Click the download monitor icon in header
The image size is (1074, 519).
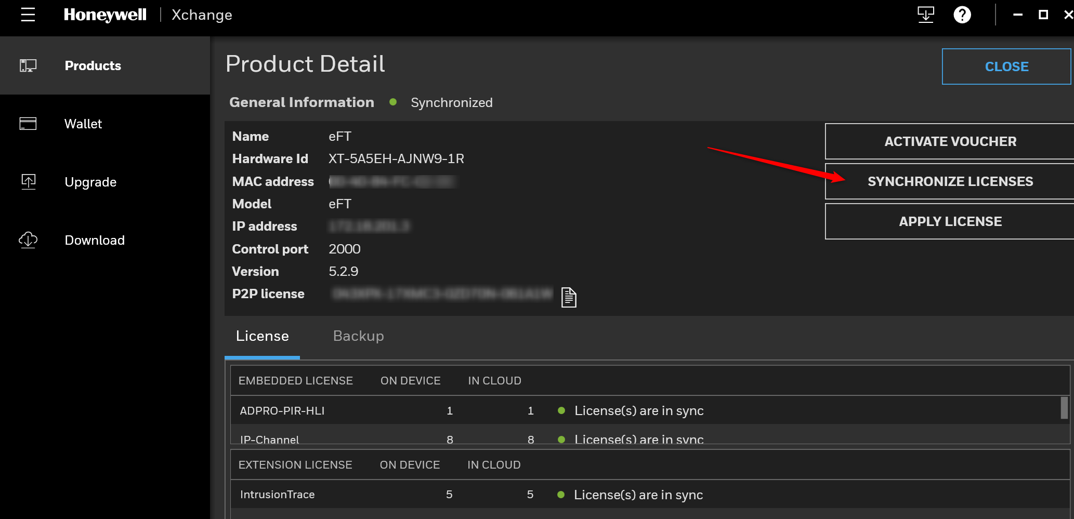(x=926, y=15)
